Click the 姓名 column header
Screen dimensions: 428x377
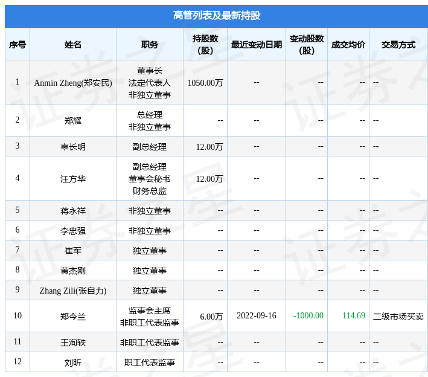(x=73, y=45)
